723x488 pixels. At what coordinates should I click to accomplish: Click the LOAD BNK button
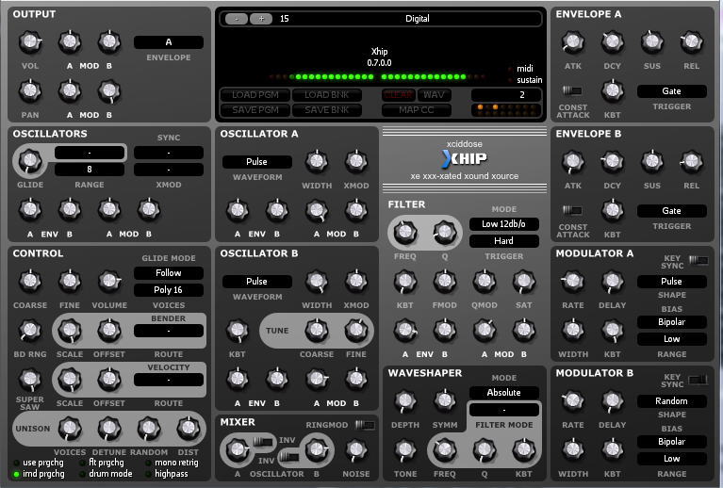[x=326, y=95]
